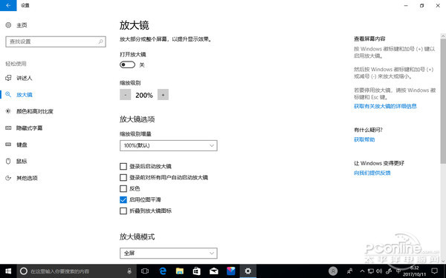Show hidden tray icons chevron
The width and height of the screenshot is (446, 278).
point(362,271)
